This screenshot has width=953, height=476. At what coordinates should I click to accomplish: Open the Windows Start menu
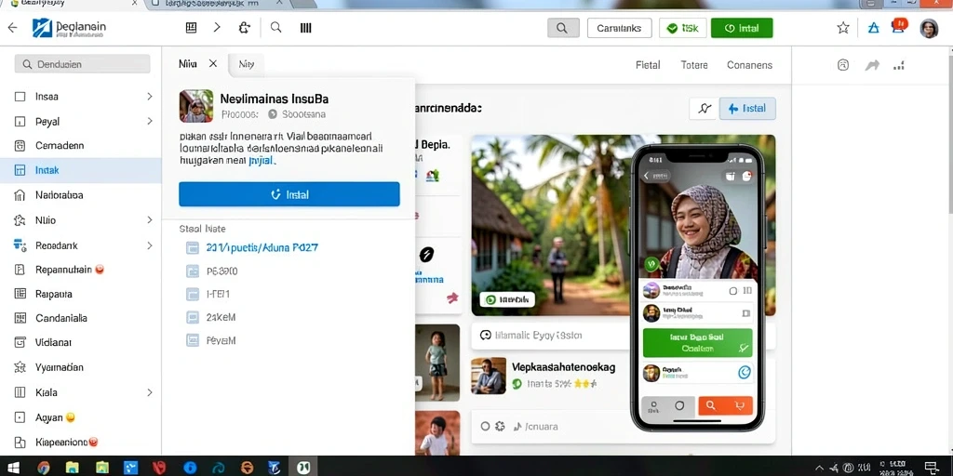[x=12, y=467]
